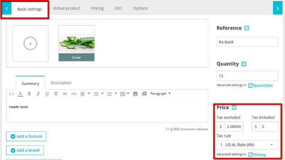Viewport: 285px width, 160px height.
Task: Click Add a feature button
Action: tap(26, 136)
